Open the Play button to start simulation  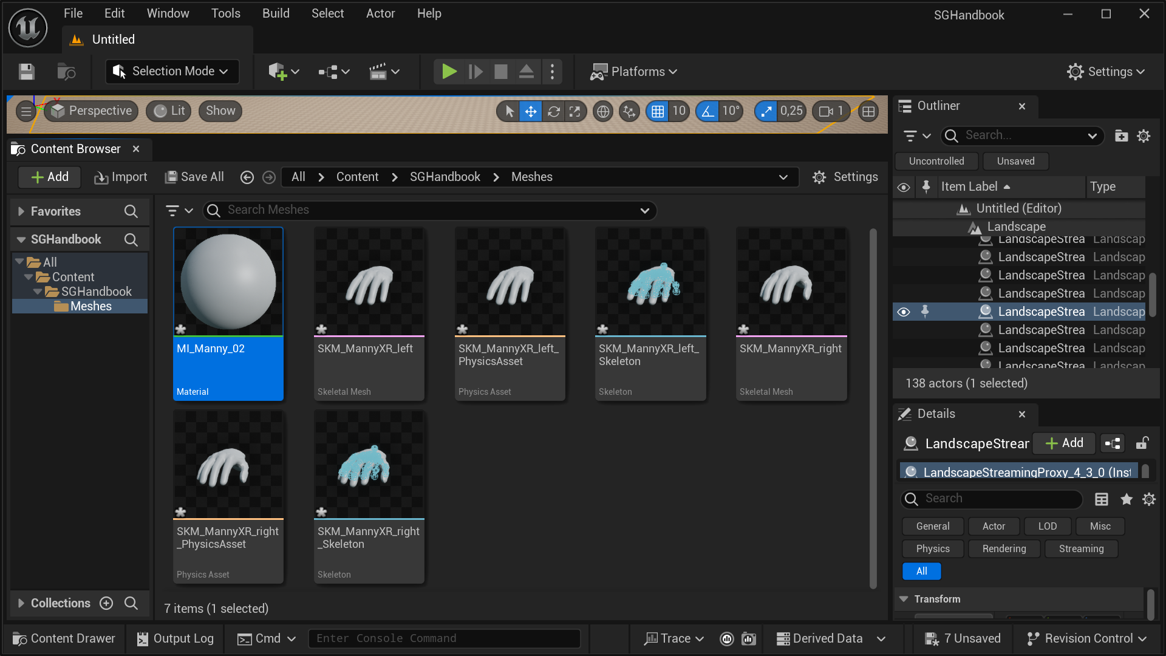point(449,71)
